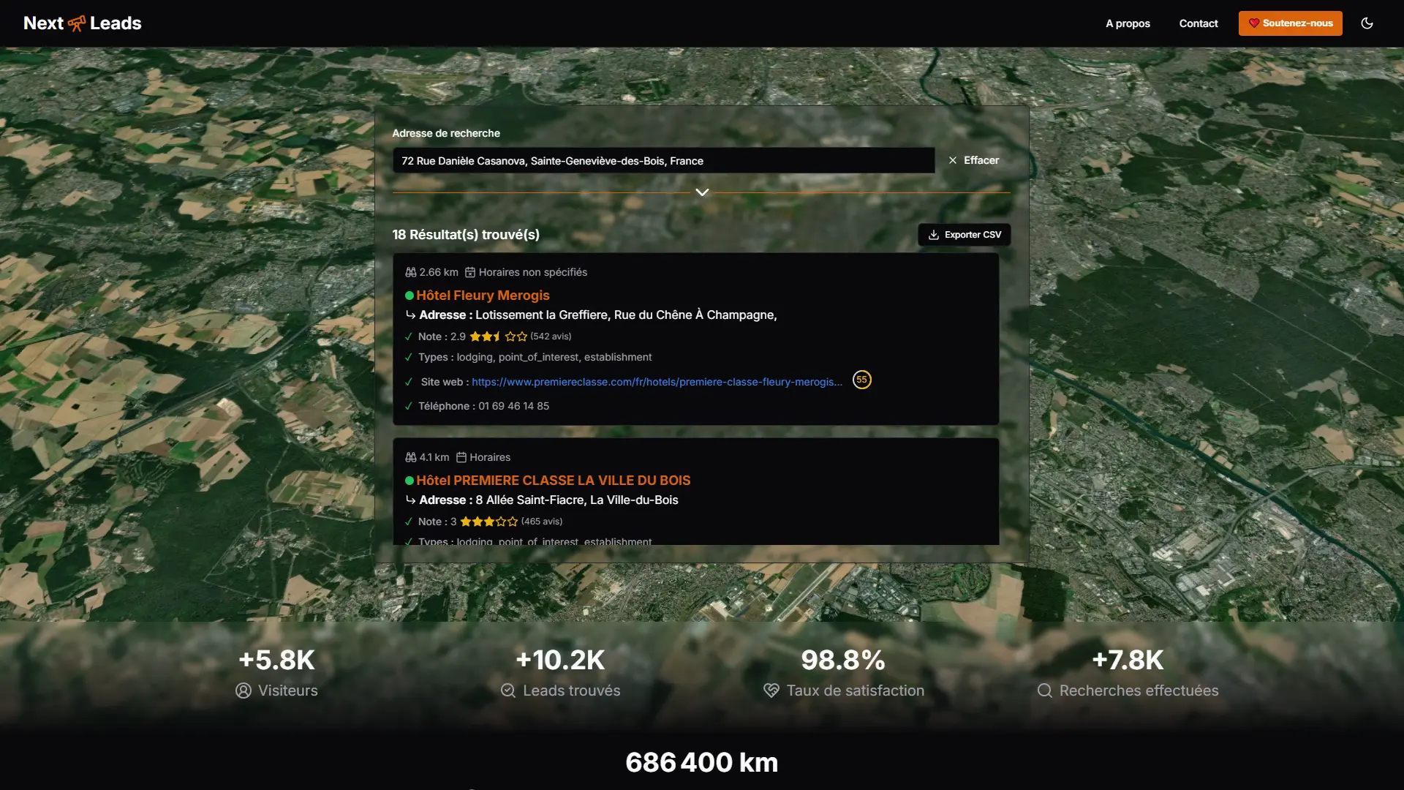
Task: Open Hôtel PREMIERE CLASSE LA VILLE DU BOIS
Action: pyautogui.click(x=553, y=481)
